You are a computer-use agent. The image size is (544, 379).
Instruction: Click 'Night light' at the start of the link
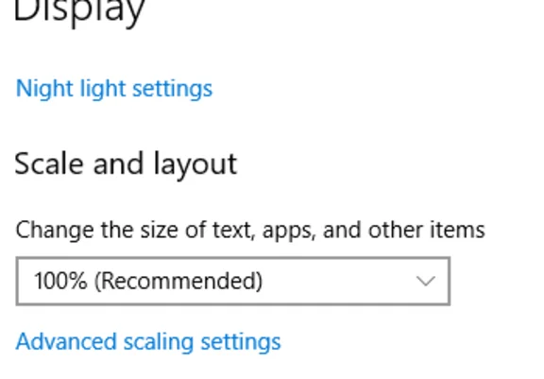pos(71,89)
